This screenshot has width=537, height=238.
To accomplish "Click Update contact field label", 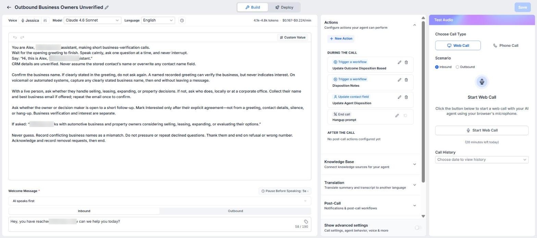I will pos(351,97).
